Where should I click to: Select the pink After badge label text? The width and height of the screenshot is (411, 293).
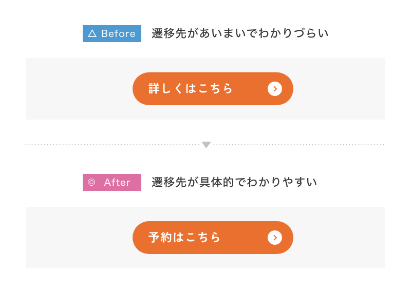click(117, 182)
